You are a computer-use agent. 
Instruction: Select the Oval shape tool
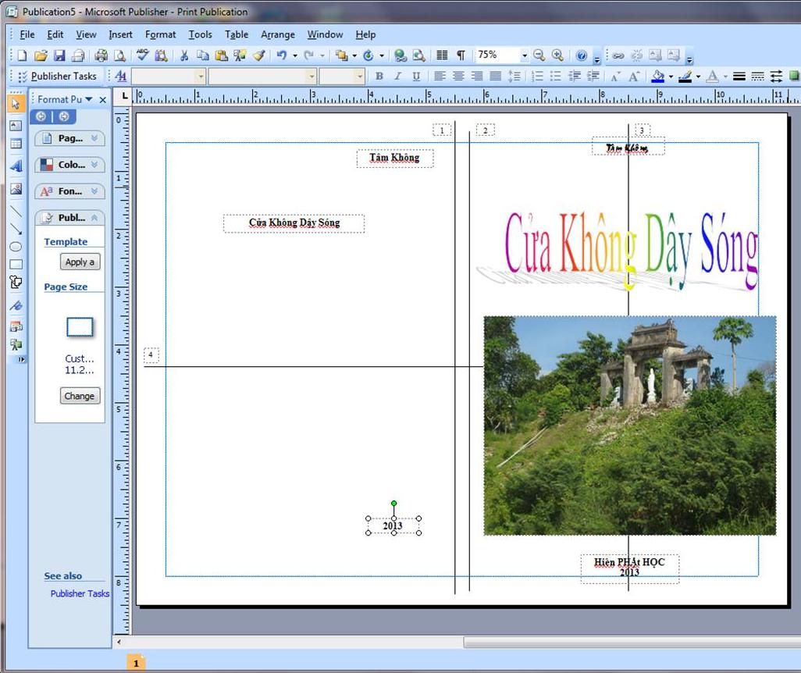(16, 247)
